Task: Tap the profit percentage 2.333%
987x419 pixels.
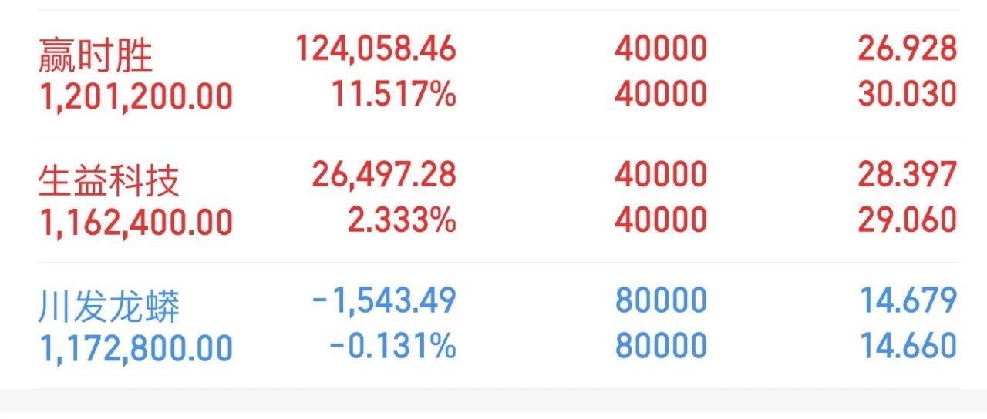Action: (402, 221)
